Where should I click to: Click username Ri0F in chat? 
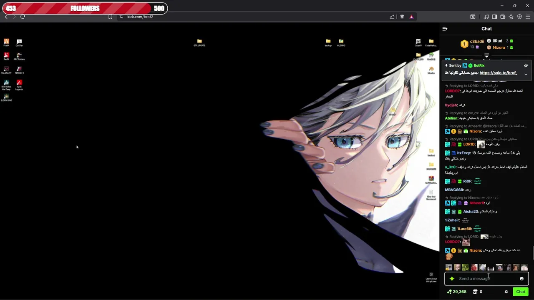467,181
